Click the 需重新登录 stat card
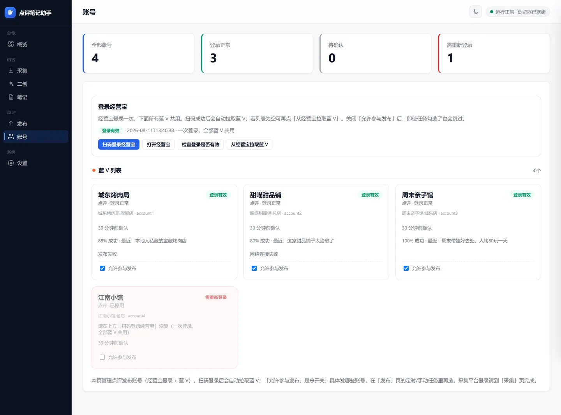The width and height of the screenshot is (561, 415). [x=494, y=53]
